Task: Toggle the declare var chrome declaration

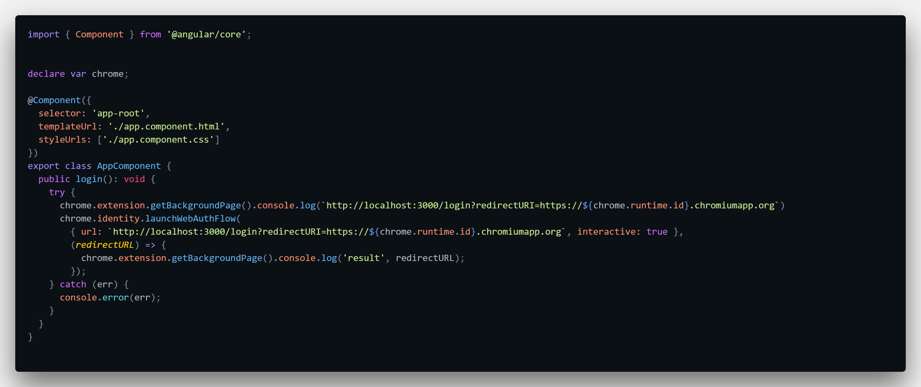Action: pos(76,74)
